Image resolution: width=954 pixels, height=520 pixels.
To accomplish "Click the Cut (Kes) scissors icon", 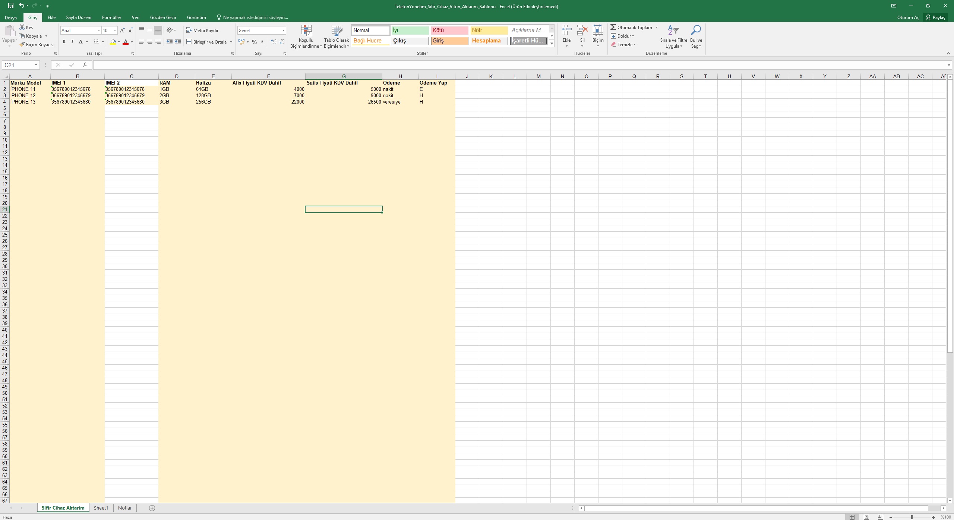I will click(x=22, y=27).
